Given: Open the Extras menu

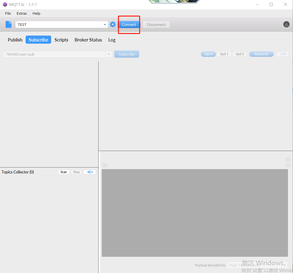Looking at the screenshot, I should coord(22,13).
